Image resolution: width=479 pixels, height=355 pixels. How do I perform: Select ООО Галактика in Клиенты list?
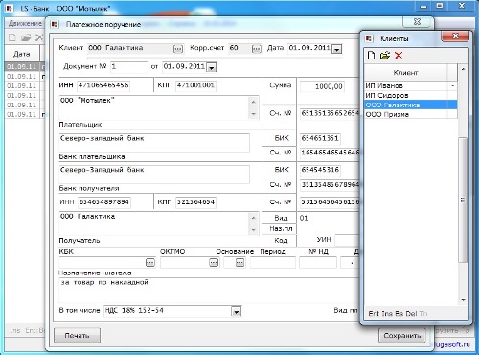(411, 105)
